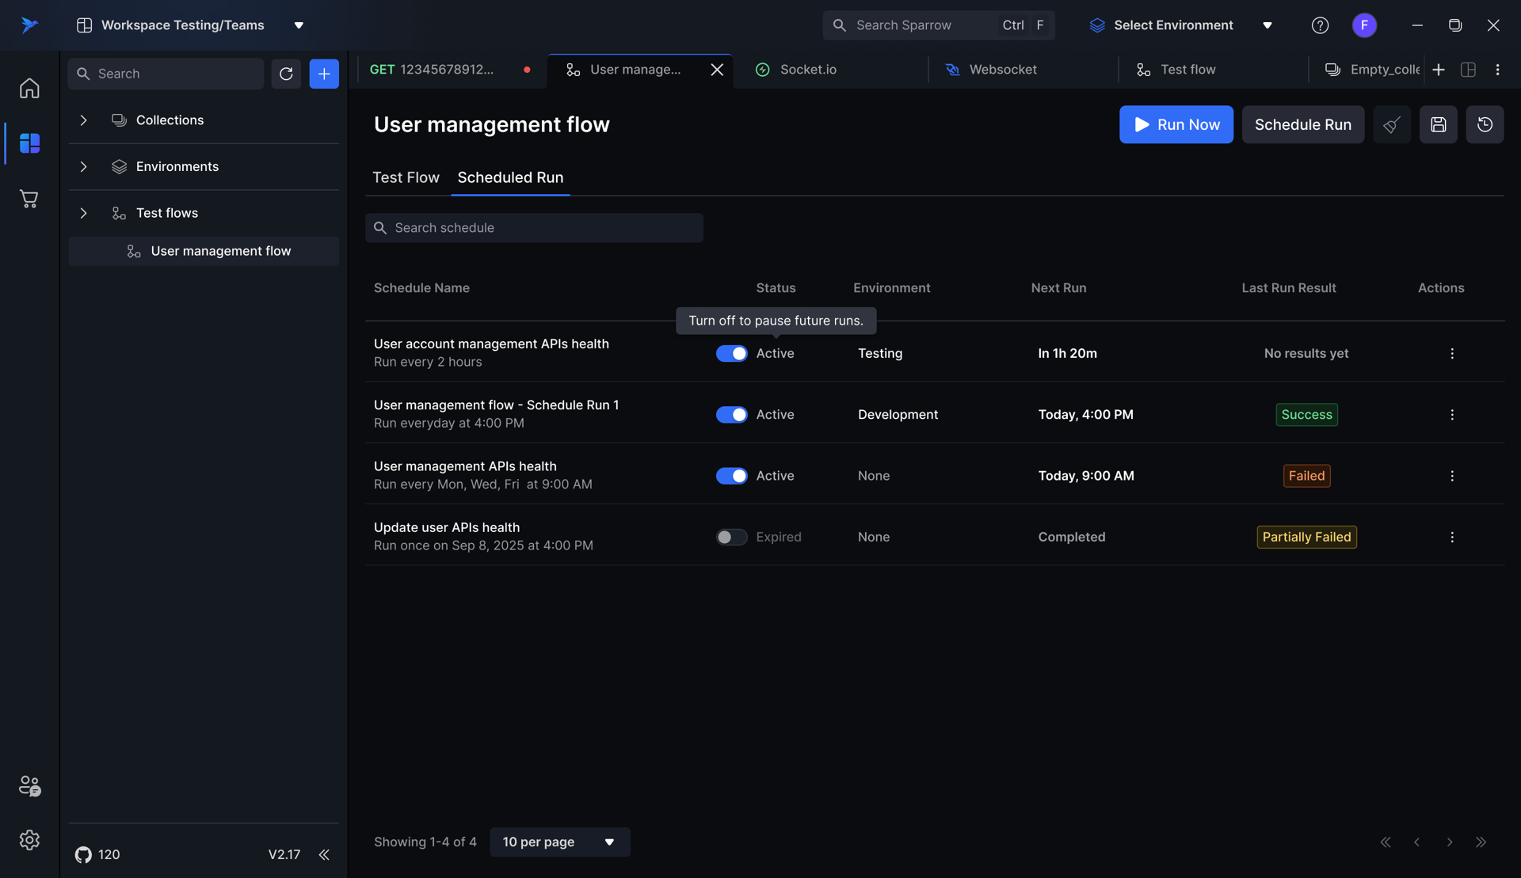Click the save disk icon in header

point(1438,124)
